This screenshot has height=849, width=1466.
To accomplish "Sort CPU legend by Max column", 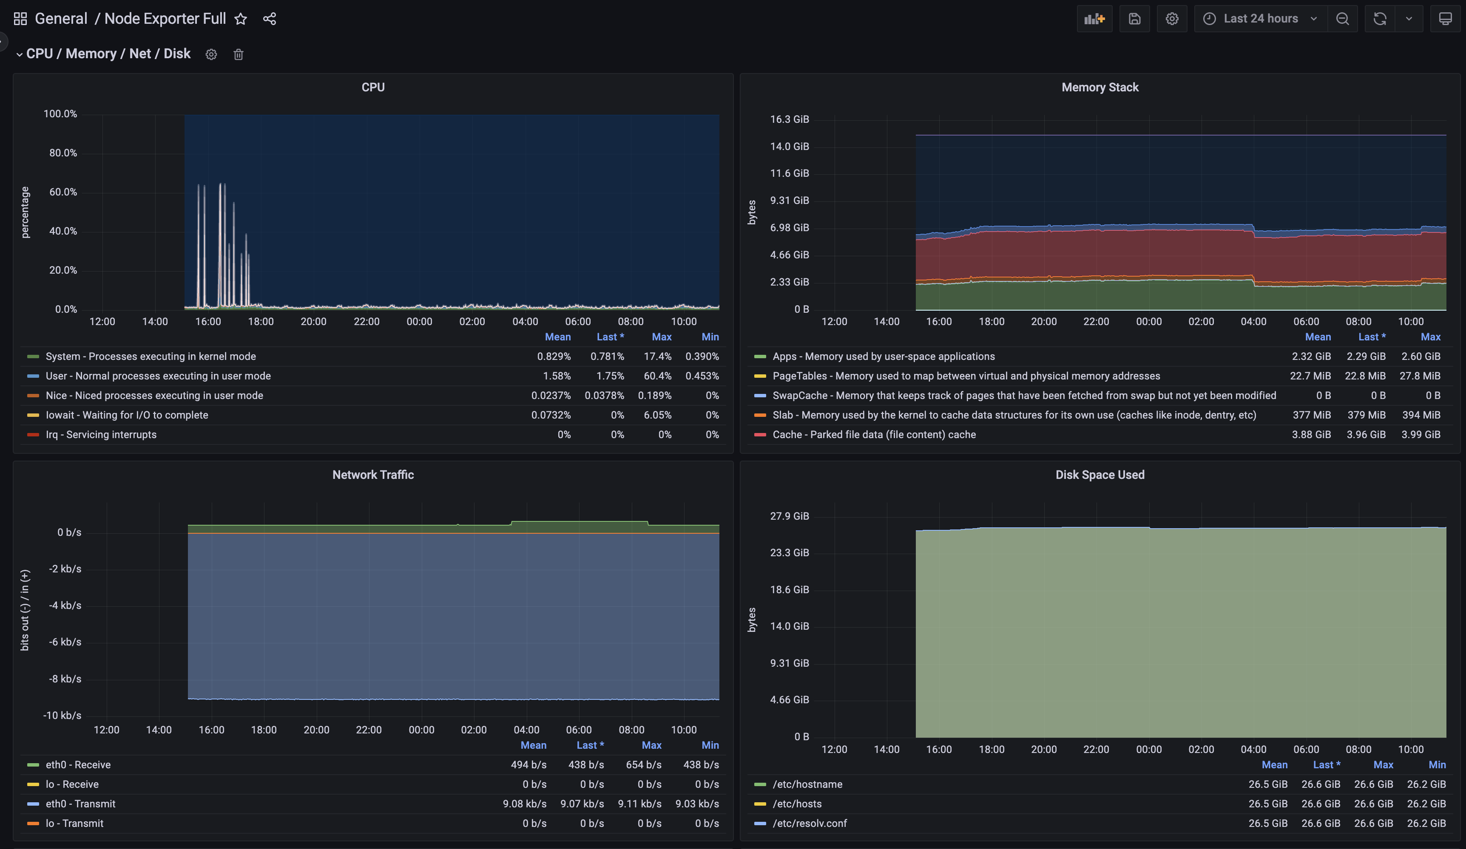I will (662, 337).
